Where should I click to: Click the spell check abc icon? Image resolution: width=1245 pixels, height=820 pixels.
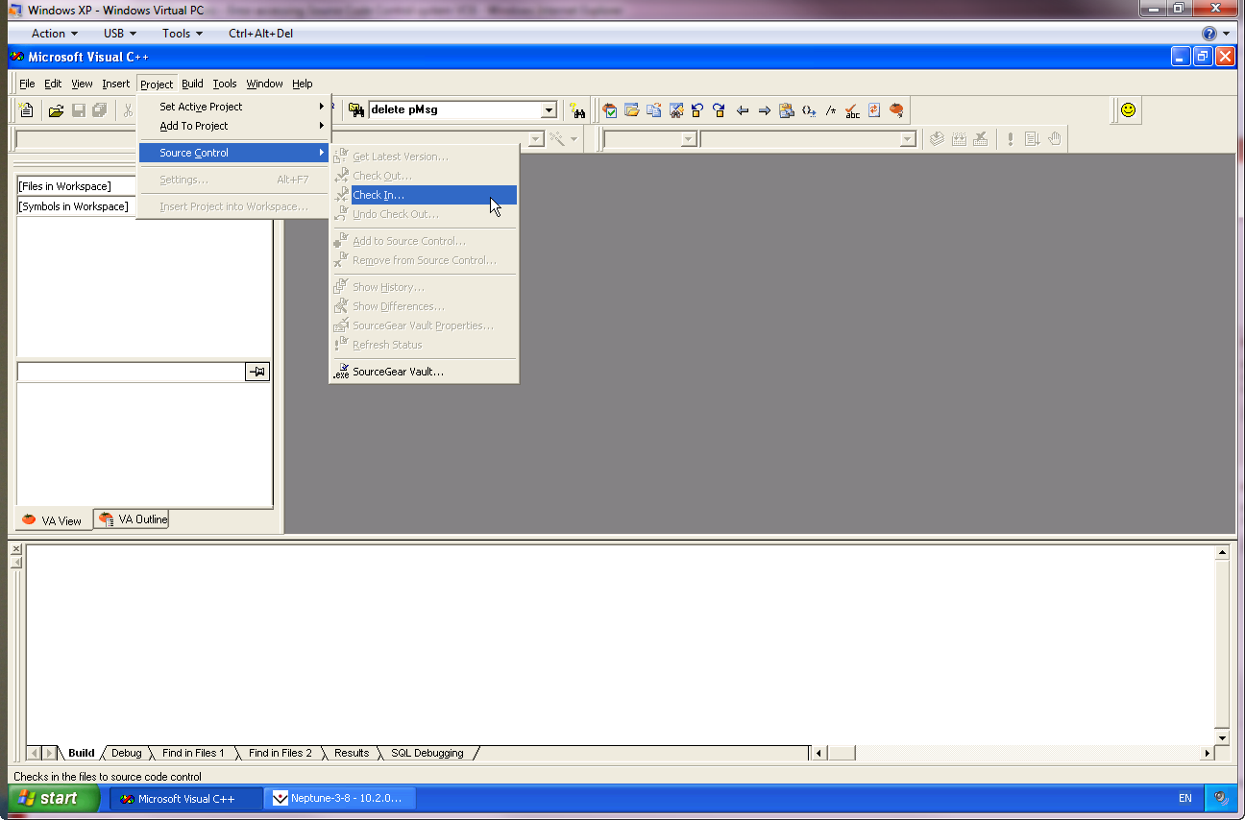click(x=853, y=110)
